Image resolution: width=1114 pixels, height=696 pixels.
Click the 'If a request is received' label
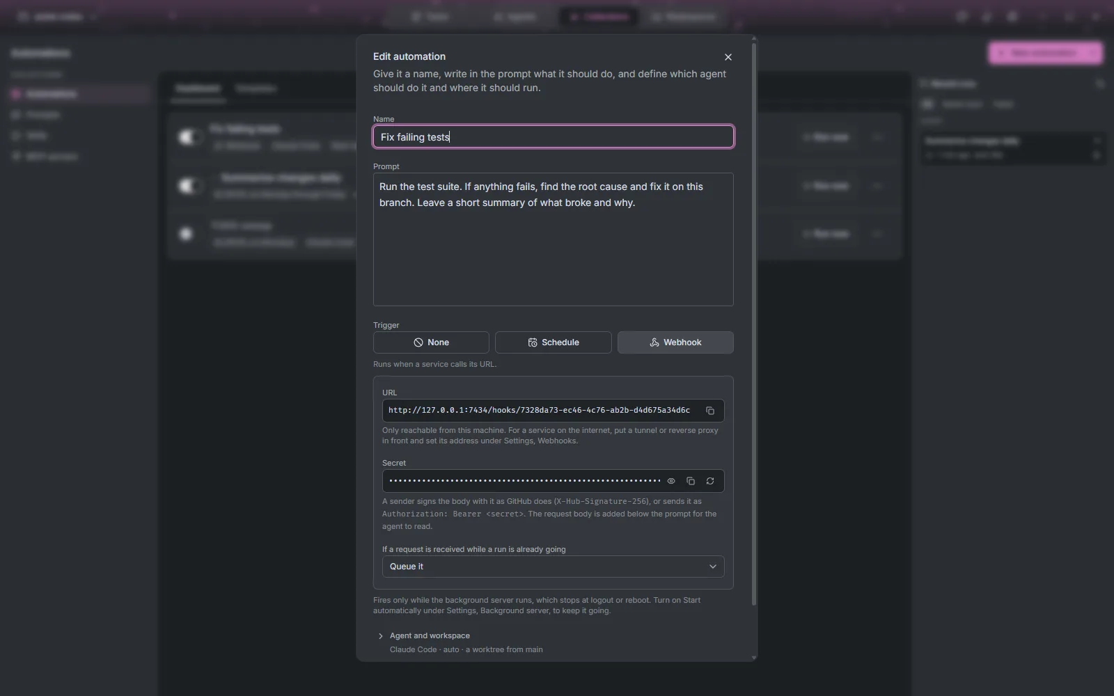[x=474, y=549]
